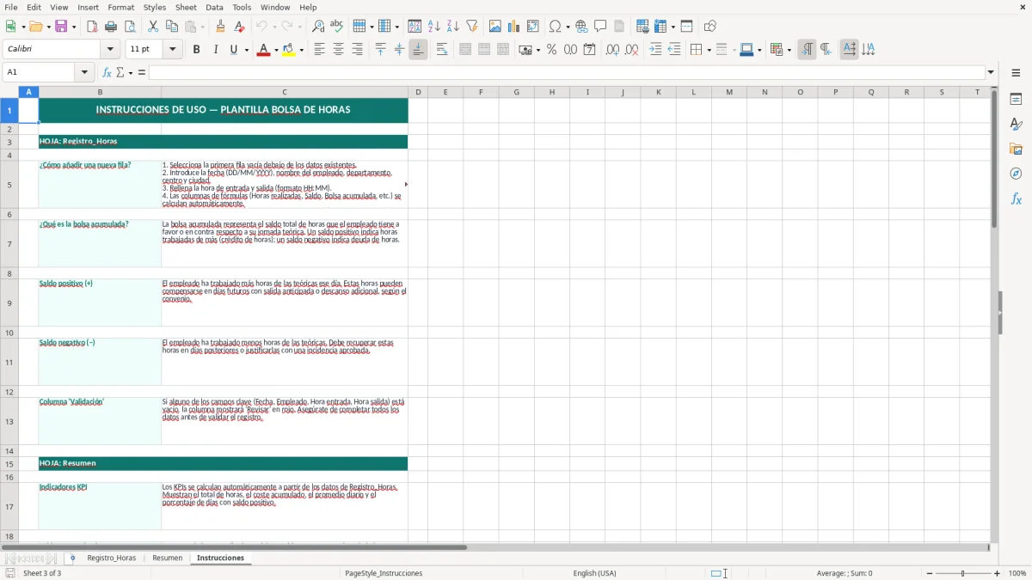Viewport: 1032px width, 580px height.
Task: Switch to the Registro_Horas sheet tab
Action: click(112, 558)
